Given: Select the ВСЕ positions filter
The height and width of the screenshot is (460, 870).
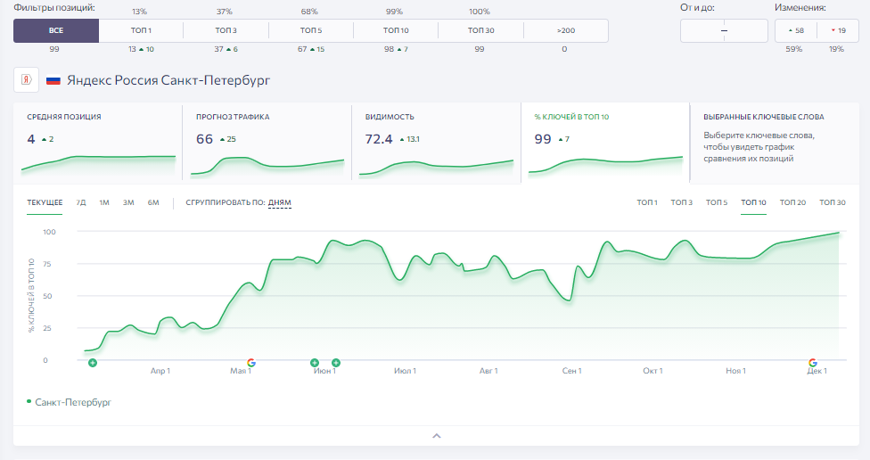Looking at the screenshot, I should pos(56,30).
